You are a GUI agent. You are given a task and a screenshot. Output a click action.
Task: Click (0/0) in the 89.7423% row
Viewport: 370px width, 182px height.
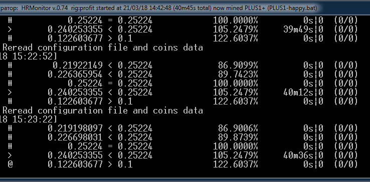point(346,74)
